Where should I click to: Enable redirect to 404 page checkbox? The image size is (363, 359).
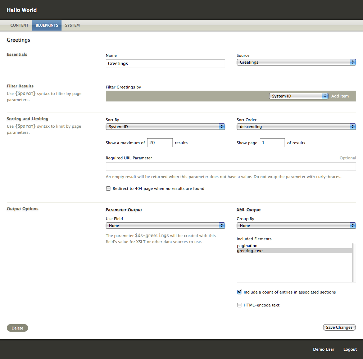[108, 188]
